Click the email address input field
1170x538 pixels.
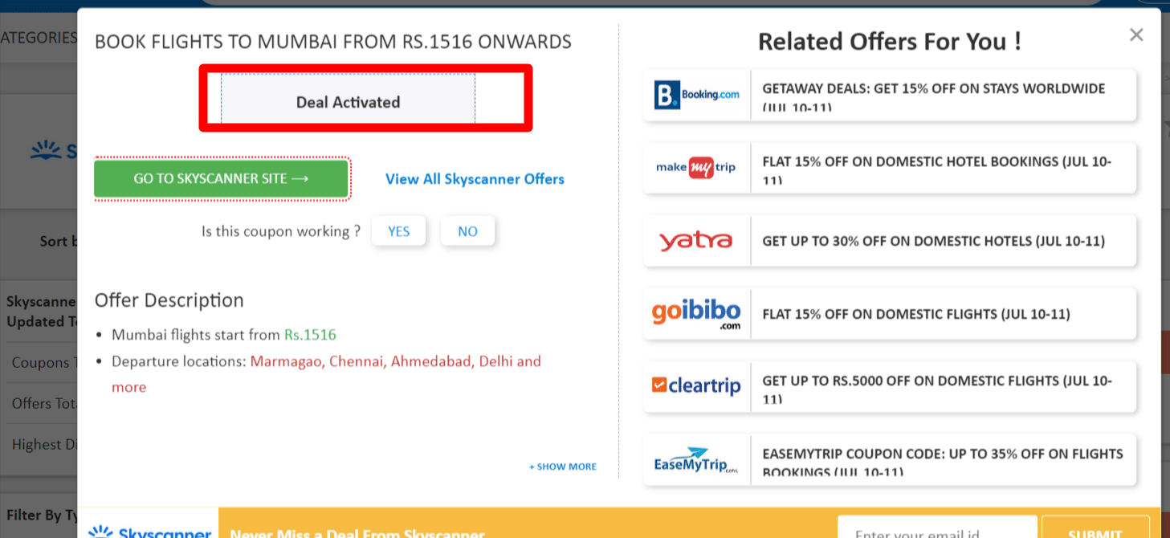click(937, 531)
